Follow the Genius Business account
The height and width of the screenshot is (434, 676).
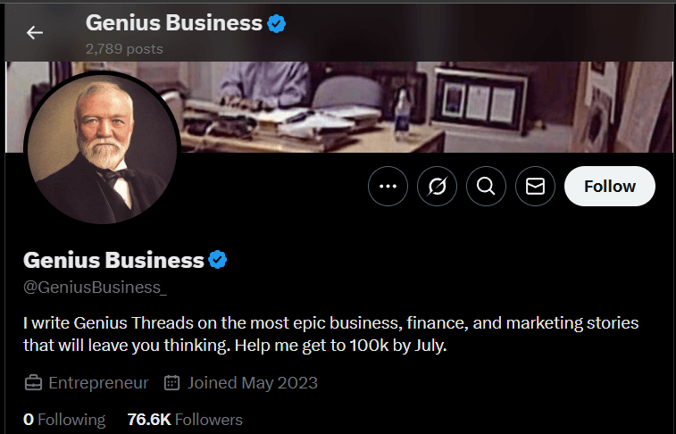(x=610, y=186)
